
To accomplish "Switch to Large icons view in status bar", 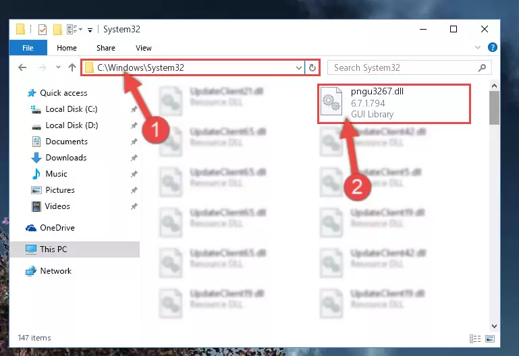I will point(490,338).
